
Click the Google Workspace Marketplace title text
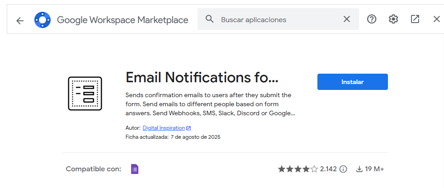(x=123, y=20)
